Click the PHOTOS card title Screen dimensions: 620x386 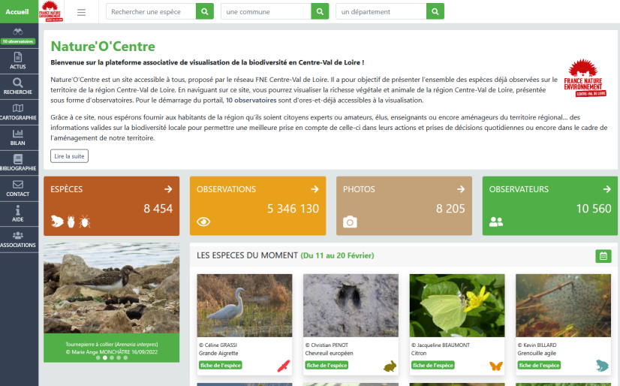point(359,189)
